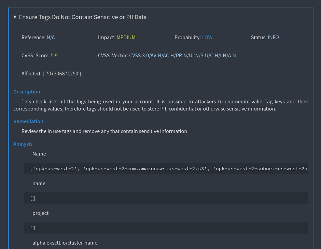Select the CVSS score 5.9
Screen dimensions: 321x249
[54, 55]
